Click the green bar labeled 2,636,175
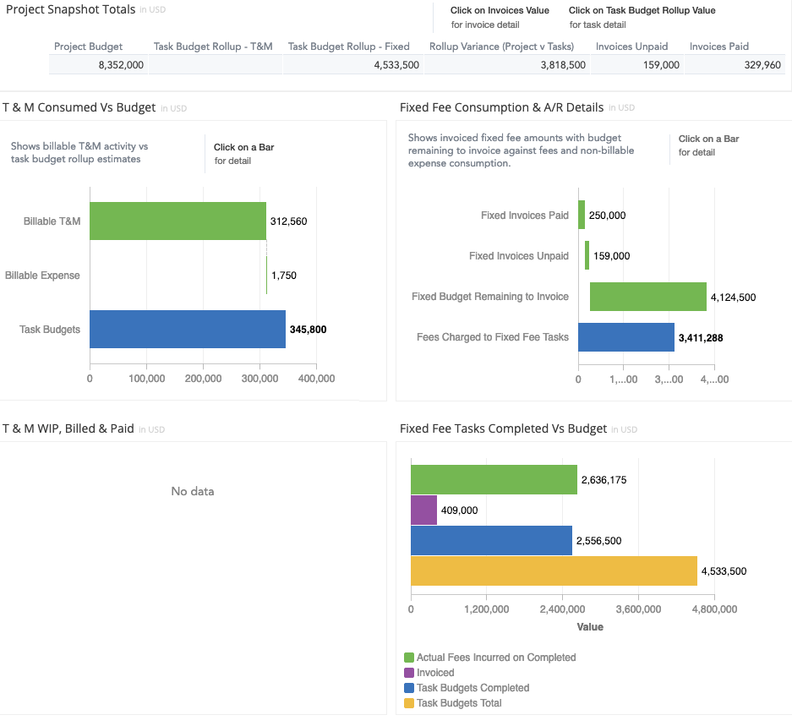 [x=494, y=479]
